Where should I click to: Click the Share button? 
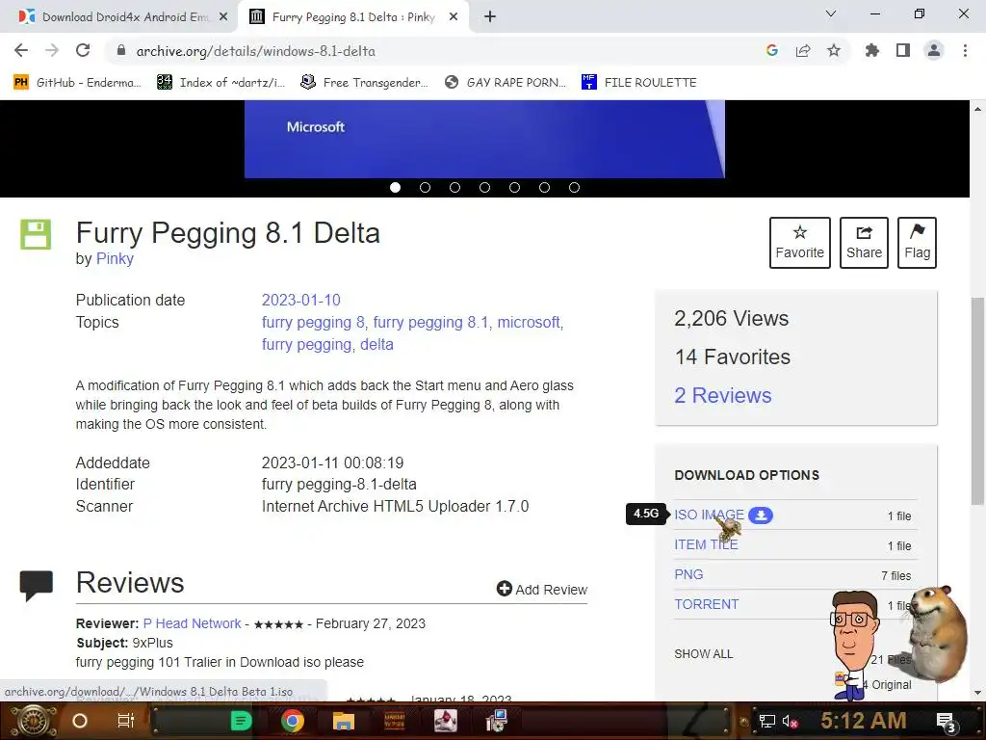[x=864, y=243]
